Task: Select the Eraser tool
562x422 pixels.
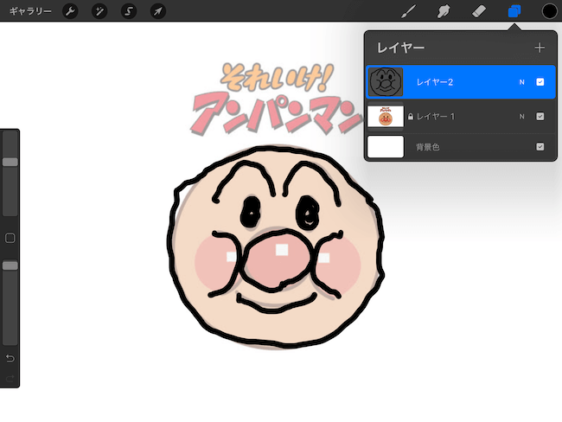Action: coord(479,11)
